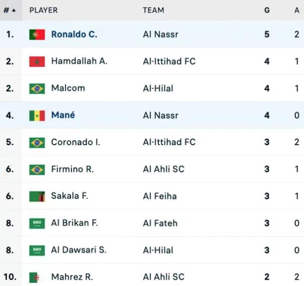Screen dimensions: 304x286
Task: Click Morocco flag beside Hamdallah A.
Action: [37, 62]
